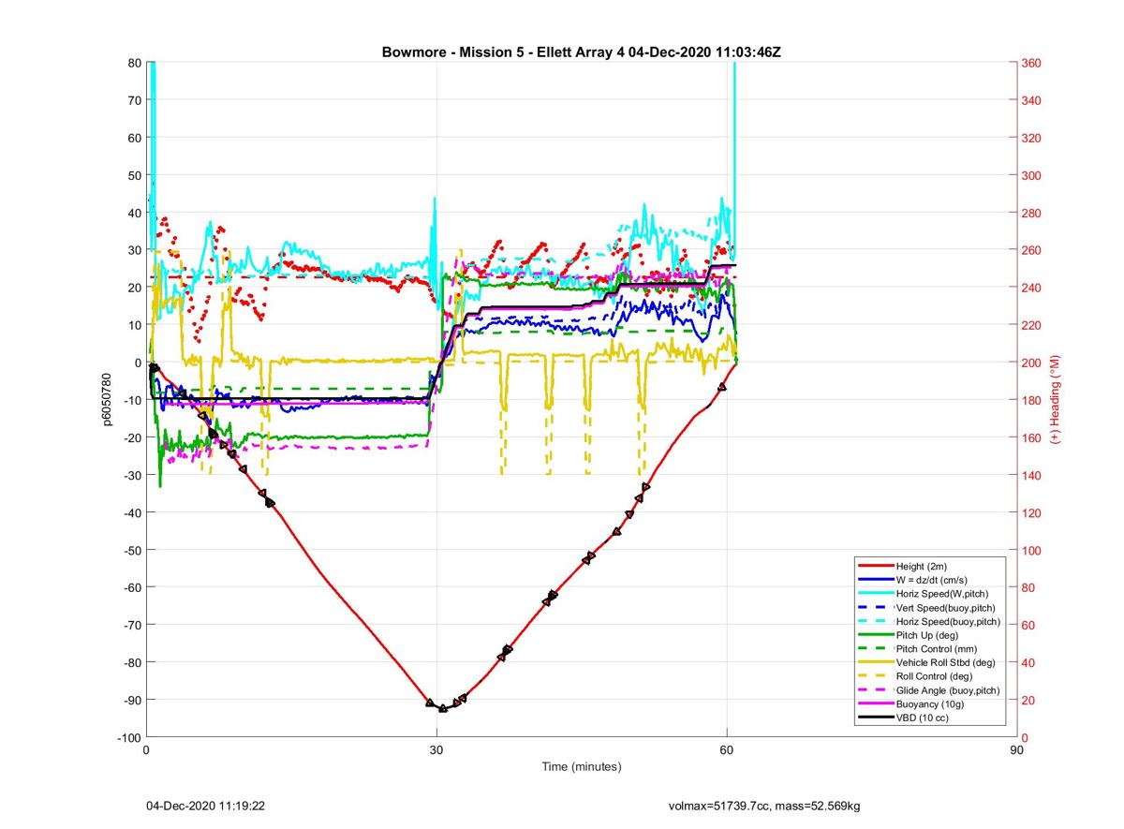
Task: Click the "-100" tick on the left axis
Action: tap(129, 737)
